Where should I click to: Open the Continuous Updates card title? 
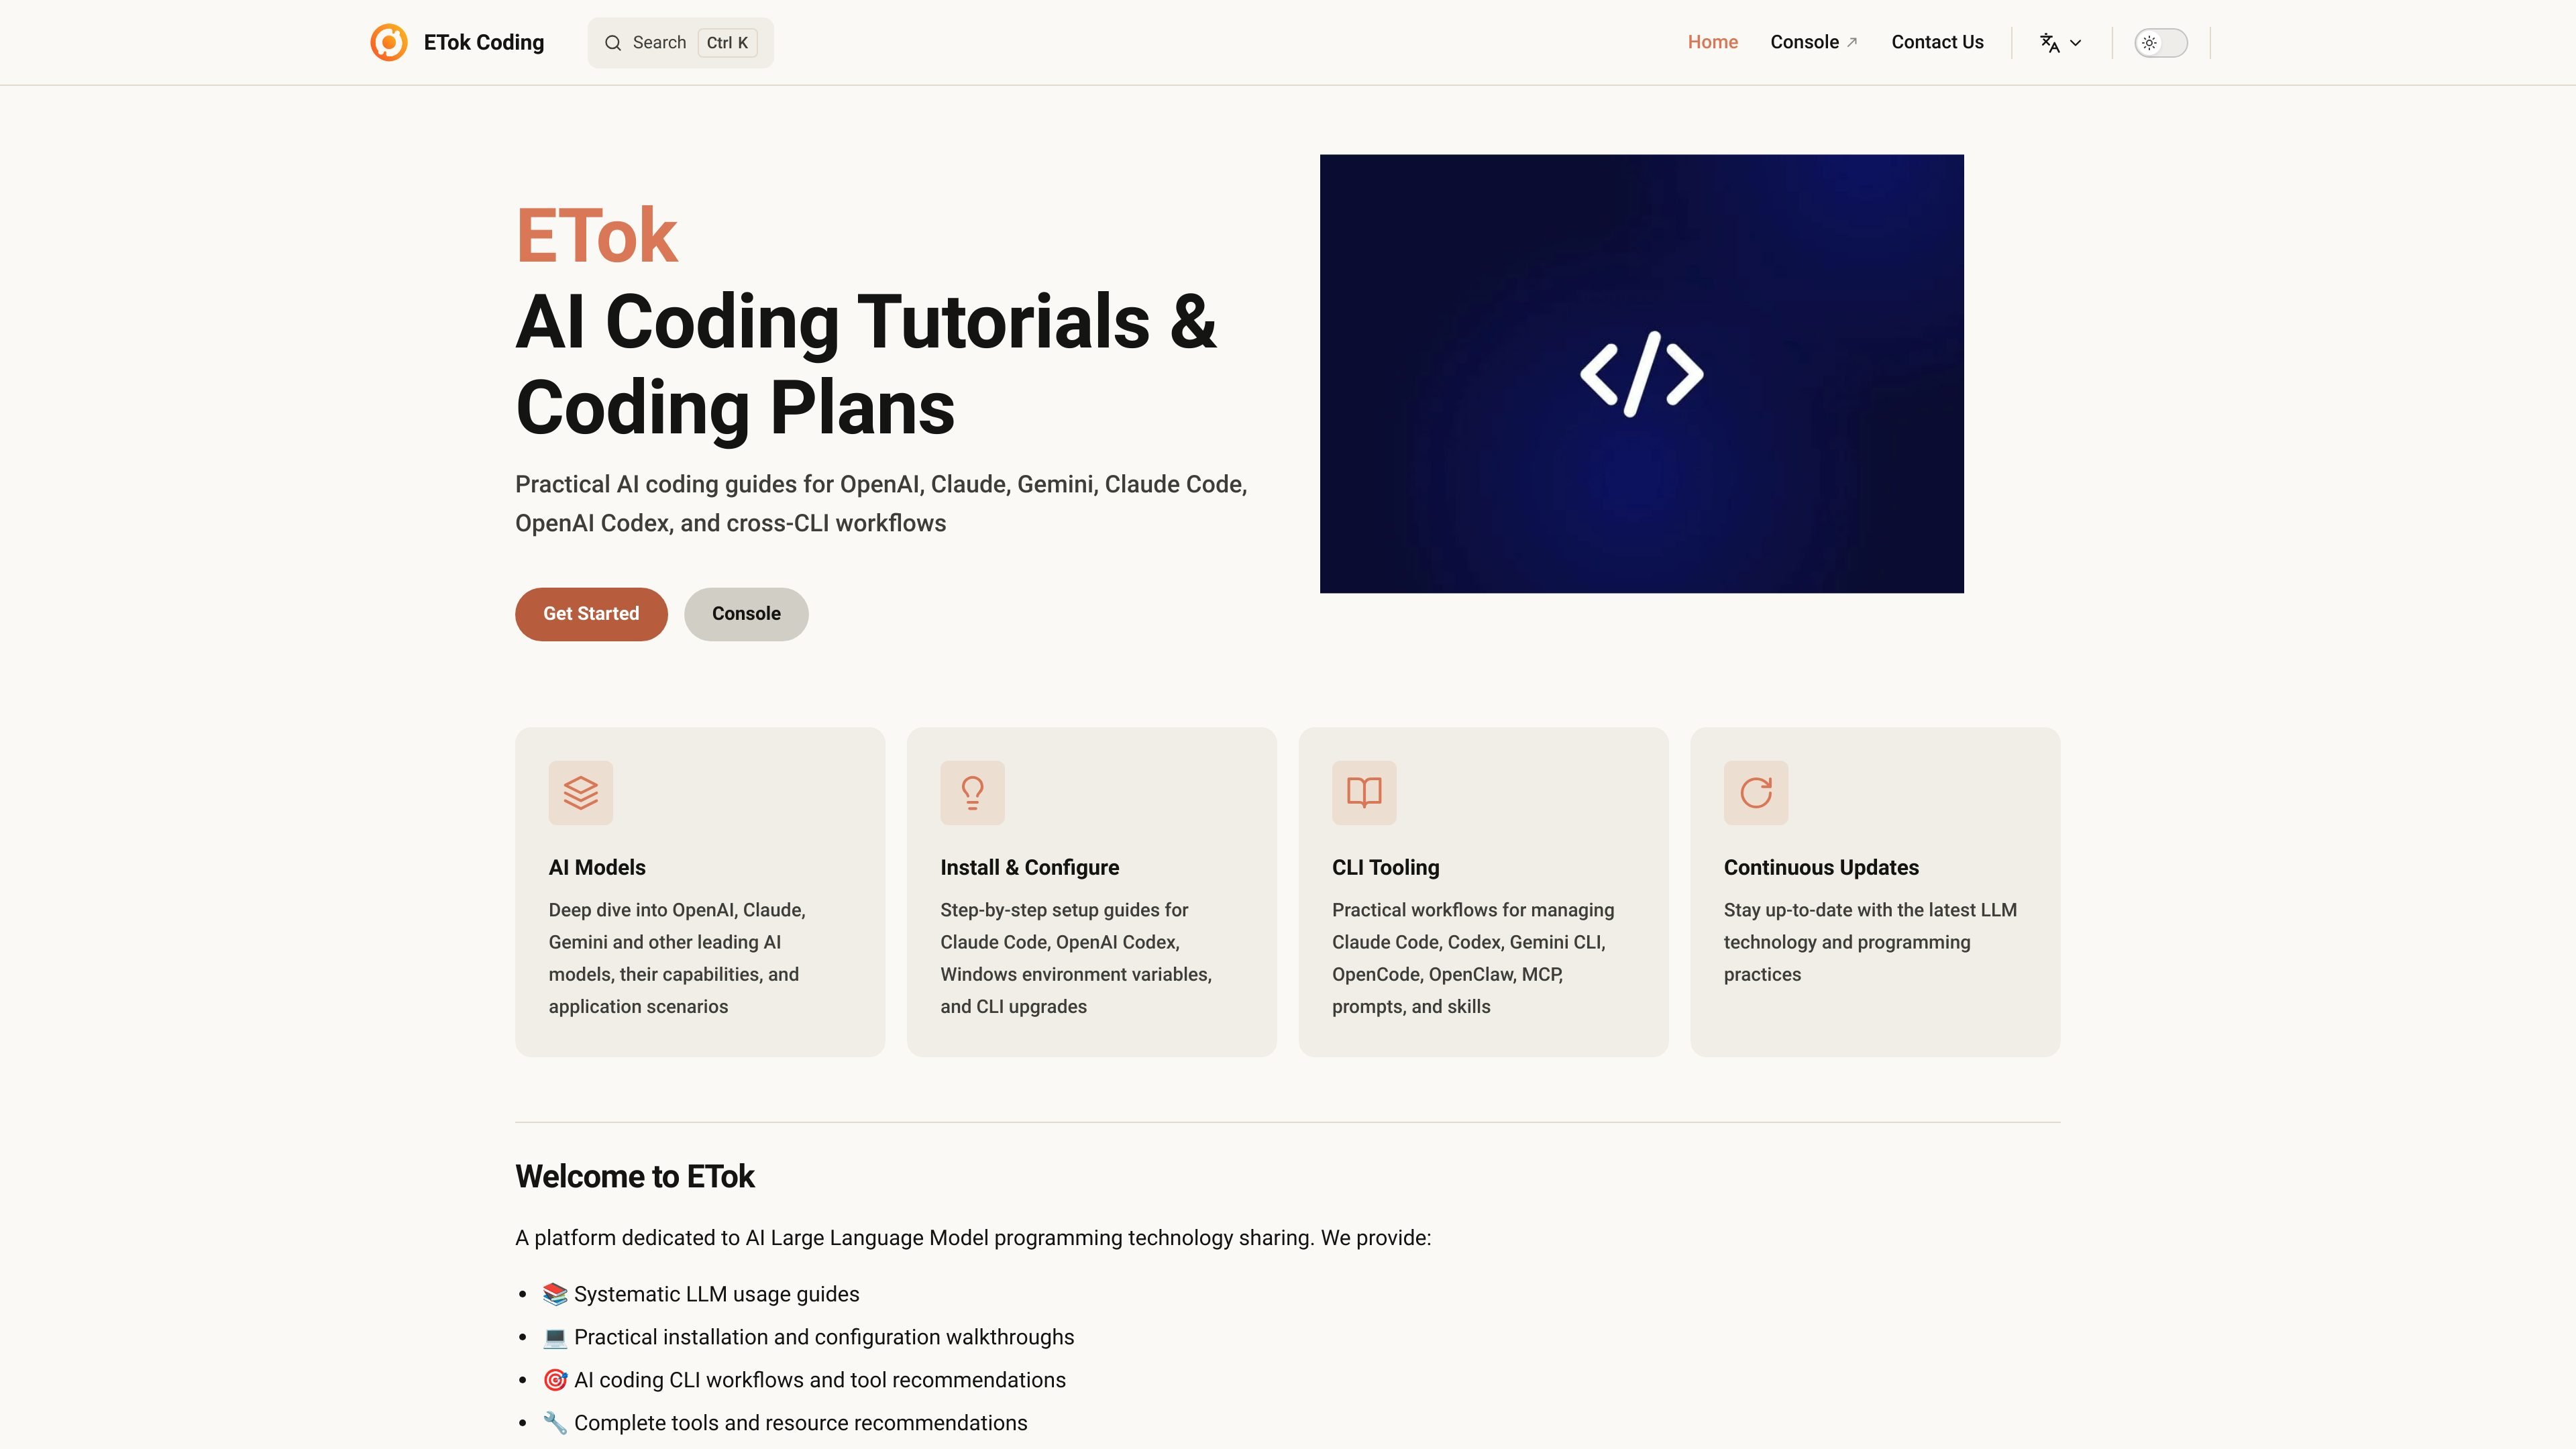1821,867
